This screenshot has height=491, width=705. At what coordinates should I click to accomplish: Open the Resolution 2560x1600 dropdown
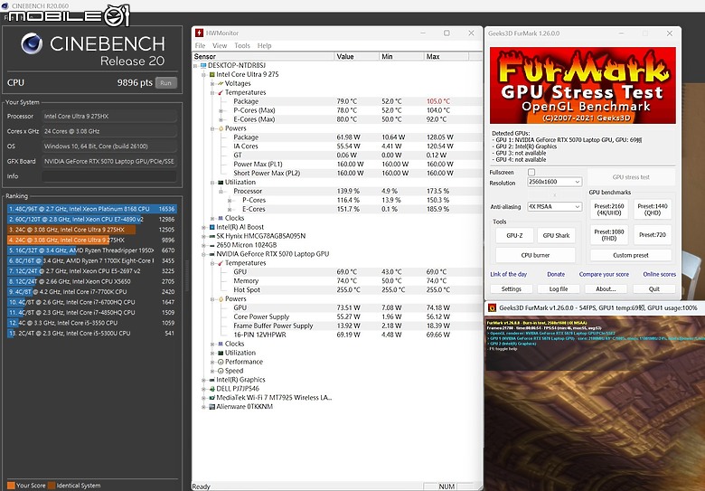[555, 182]
